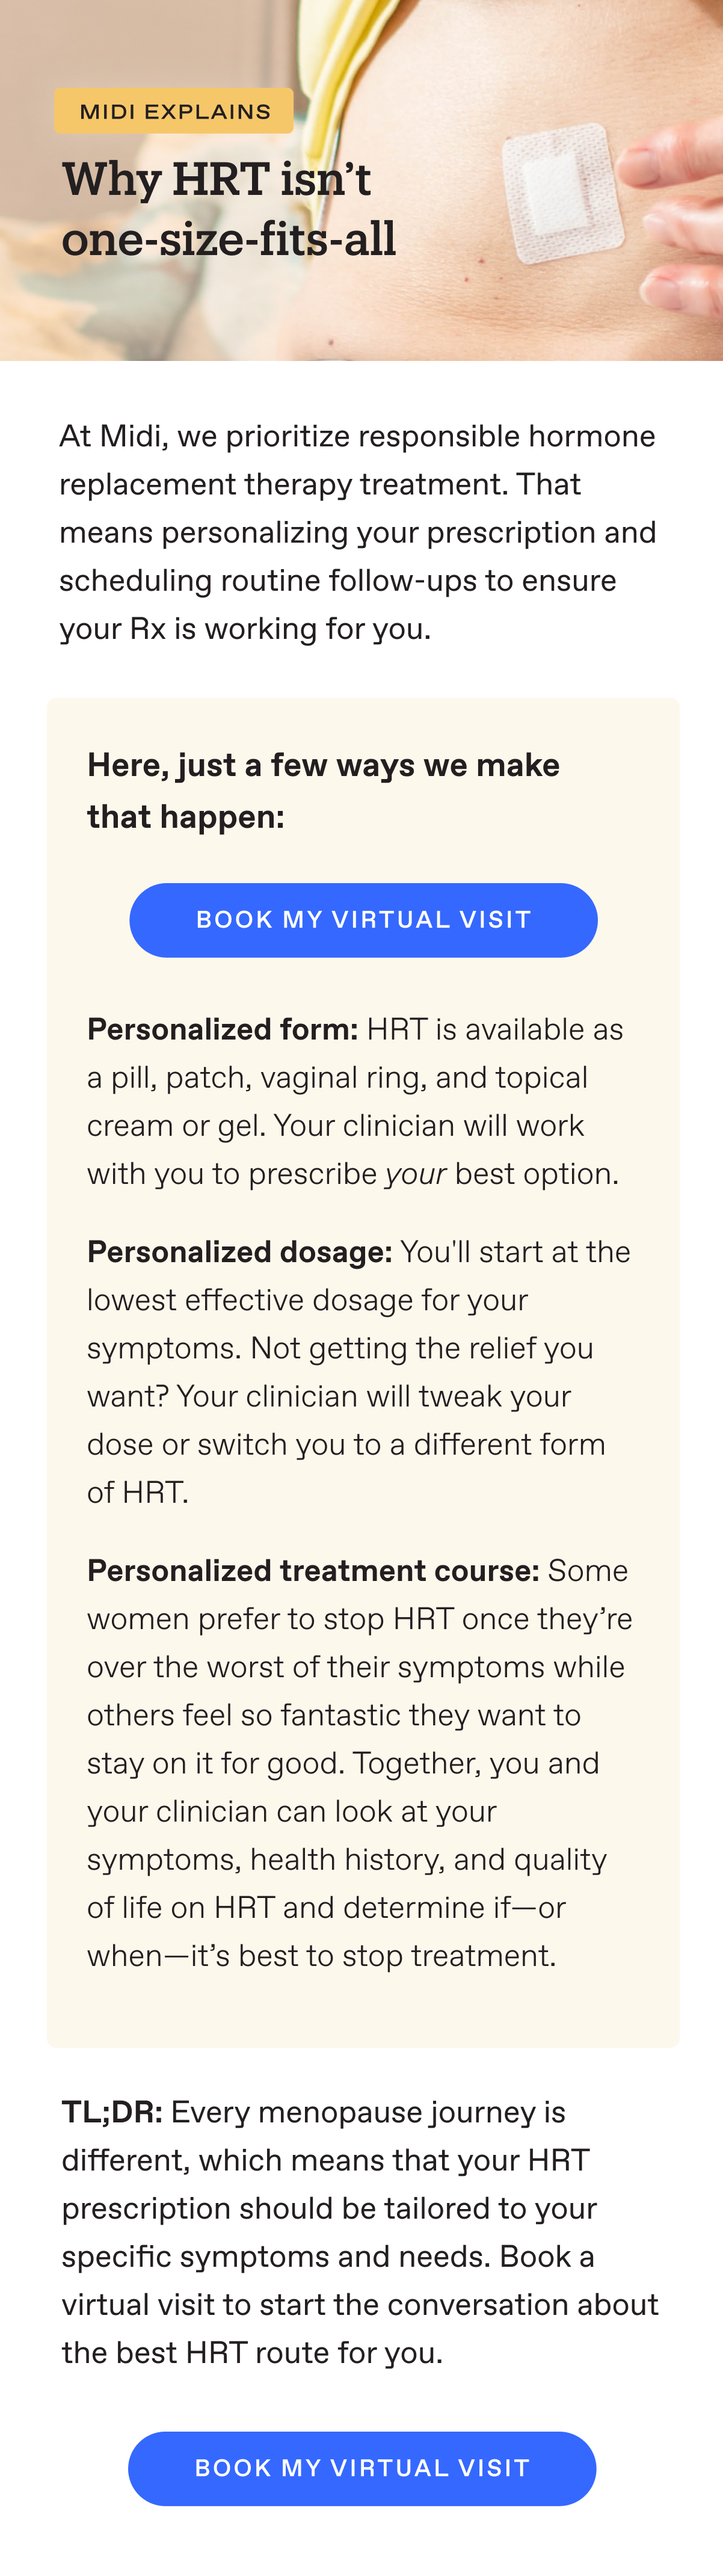Click the bottom BOOK MY VIRTUAL VISIT button
Screen dimensions: 723x2576
click(x=362, y=2468)
